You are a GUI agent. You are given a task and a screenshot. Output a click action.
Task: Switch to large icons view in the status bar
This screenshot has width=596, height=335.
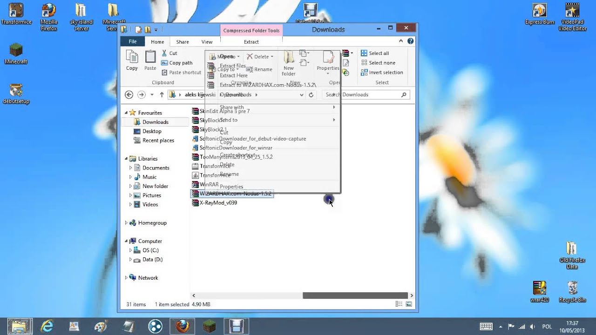pos(409,304)
